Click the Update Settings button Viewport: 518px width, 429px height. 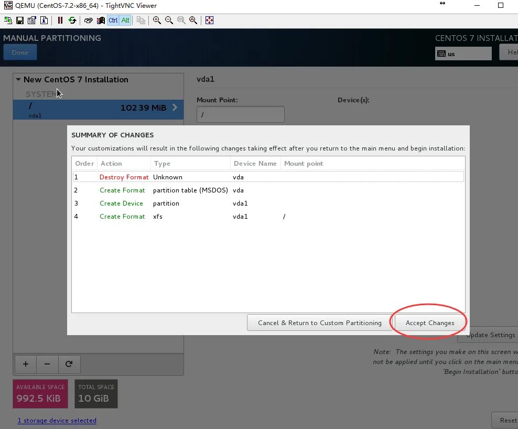[x=488, y=335]
